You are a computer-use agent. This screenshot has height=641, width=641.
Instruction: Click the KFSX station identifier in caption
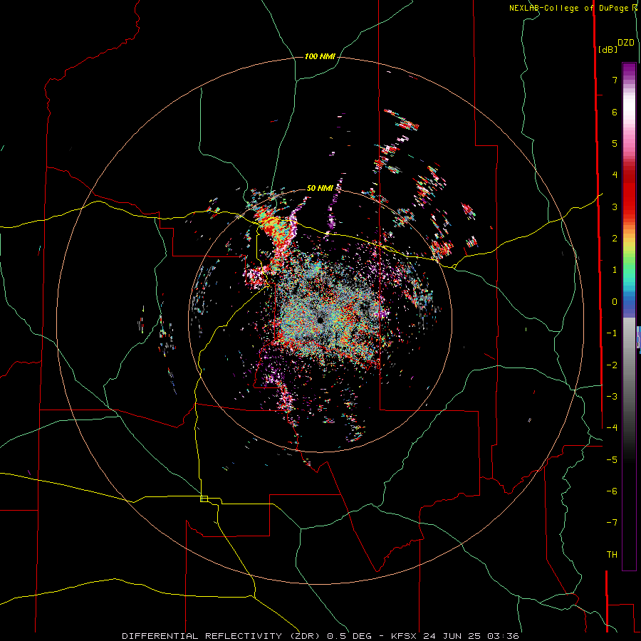click(x=405, y=636)
